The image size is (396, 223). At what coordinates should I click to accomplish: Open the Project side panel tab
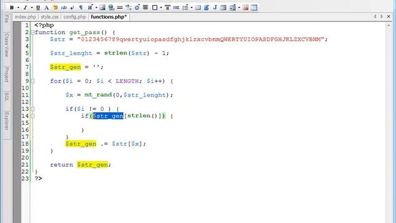pos(7,74)
